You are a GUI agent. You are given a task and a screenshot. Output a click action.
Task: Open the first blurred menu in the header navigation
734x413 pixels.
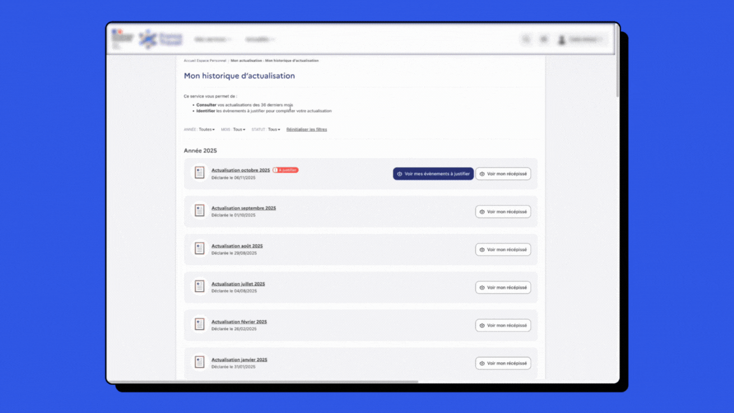click(x=213, y=40)
